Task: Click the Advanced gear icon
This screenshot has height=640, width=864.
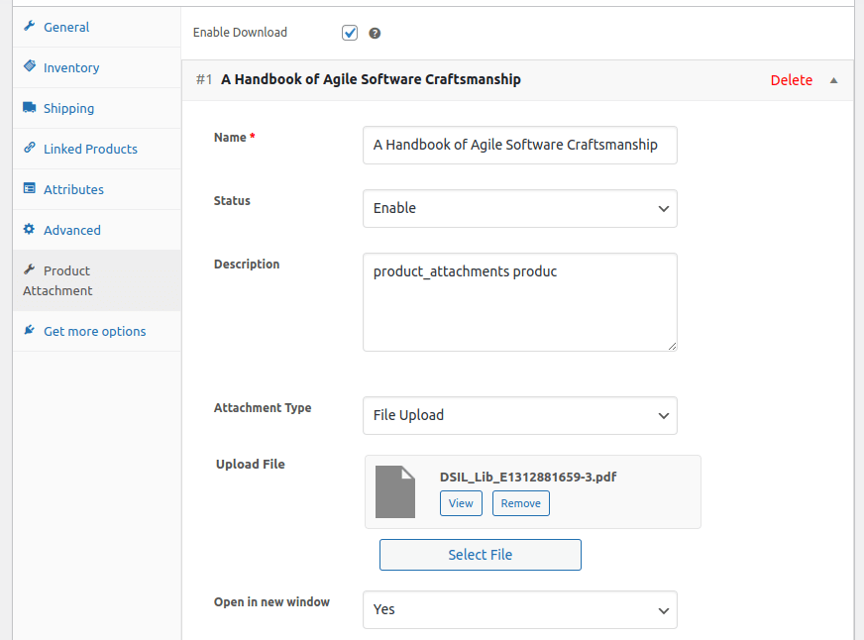Action: tap(29, 229)
